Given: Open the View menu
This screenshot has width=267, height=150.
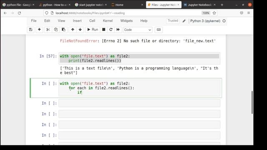Looking at the screenshot, I should pos(61,21).
